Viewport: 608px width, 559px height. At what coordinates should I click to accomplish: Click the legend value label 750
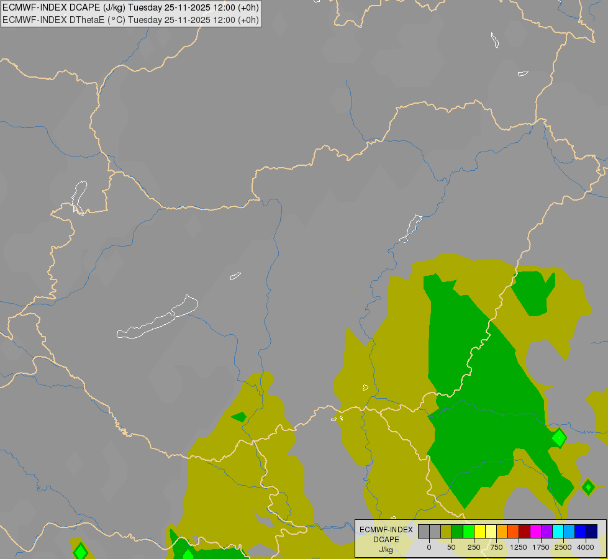(x=496, y=547)
